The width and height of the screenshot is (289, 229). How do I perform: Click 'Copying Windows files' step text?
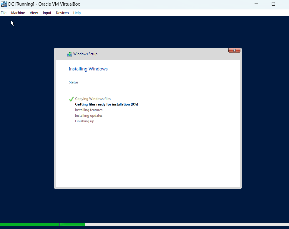[93, 99]
